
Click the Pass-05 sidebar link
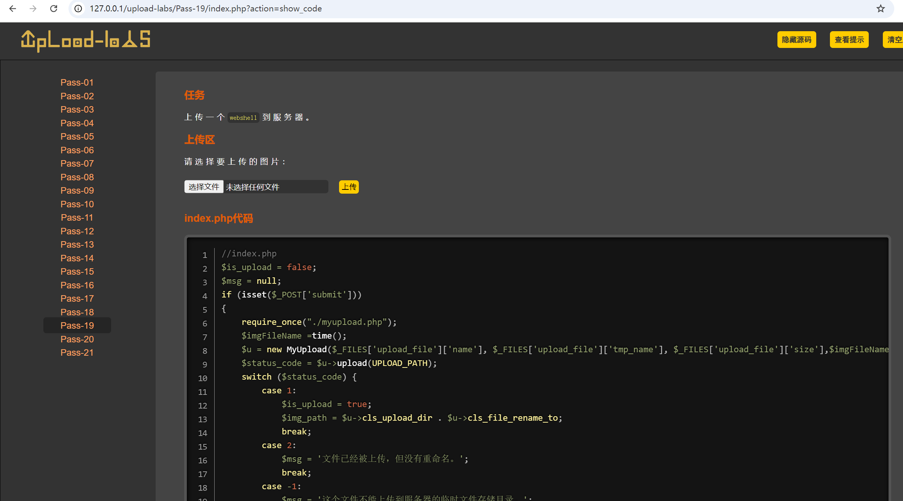(x=77, y=137)
